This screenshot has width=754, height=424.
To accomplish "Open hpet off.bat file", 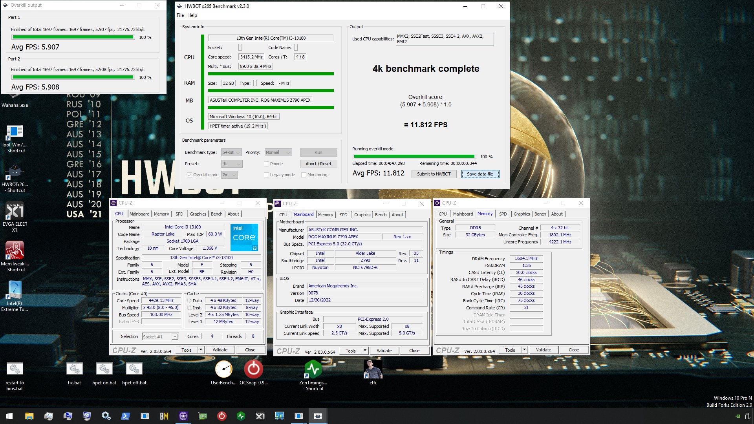I will (134, 374).
